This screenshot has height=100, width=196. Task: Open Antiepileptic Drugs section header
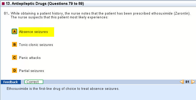[x=45, y=4]
